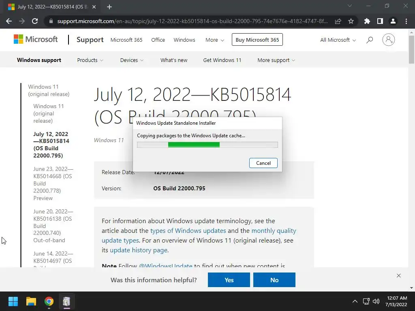Share this page via address bar icon
415x311 pixels.
coord(338,21)
